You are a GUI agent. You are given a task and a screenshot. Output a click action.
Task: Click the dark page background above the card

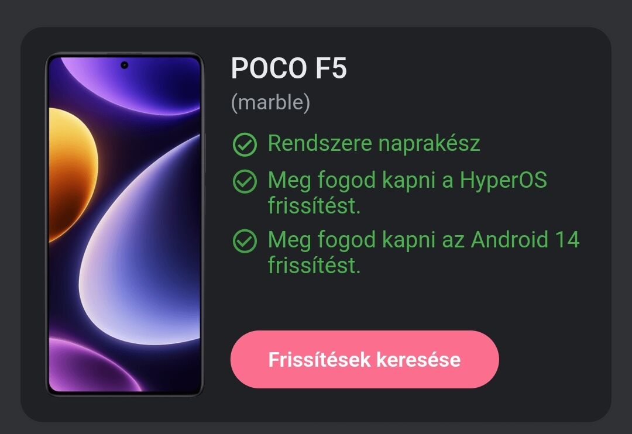coord(316,13)
